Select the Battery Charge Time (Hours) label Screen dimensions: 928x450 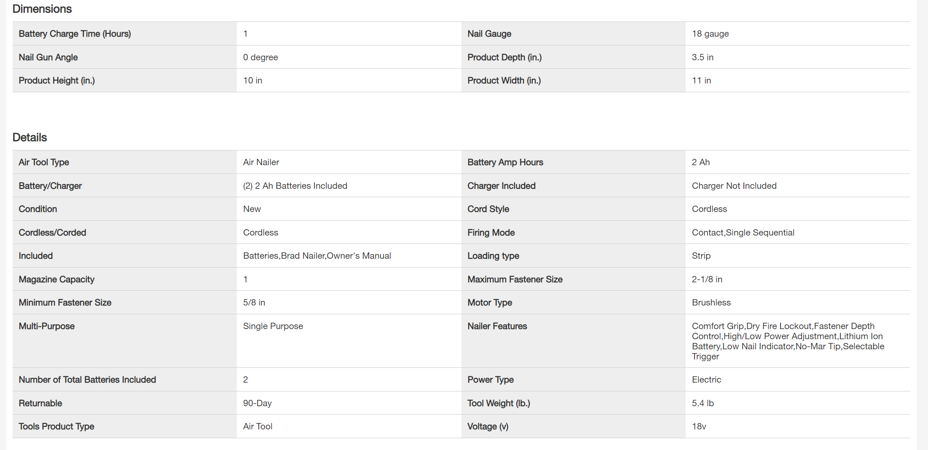75,34
